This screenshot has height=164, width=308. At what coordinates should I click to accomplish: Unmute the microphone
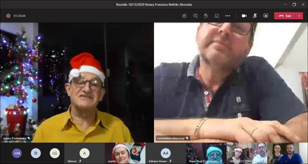255,16
